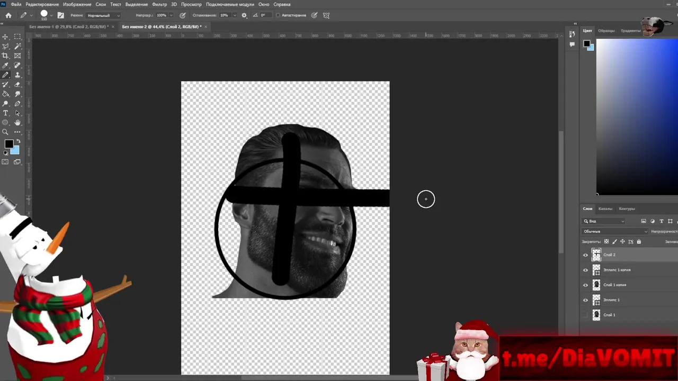Select the Dodge tool

point(5,104)
